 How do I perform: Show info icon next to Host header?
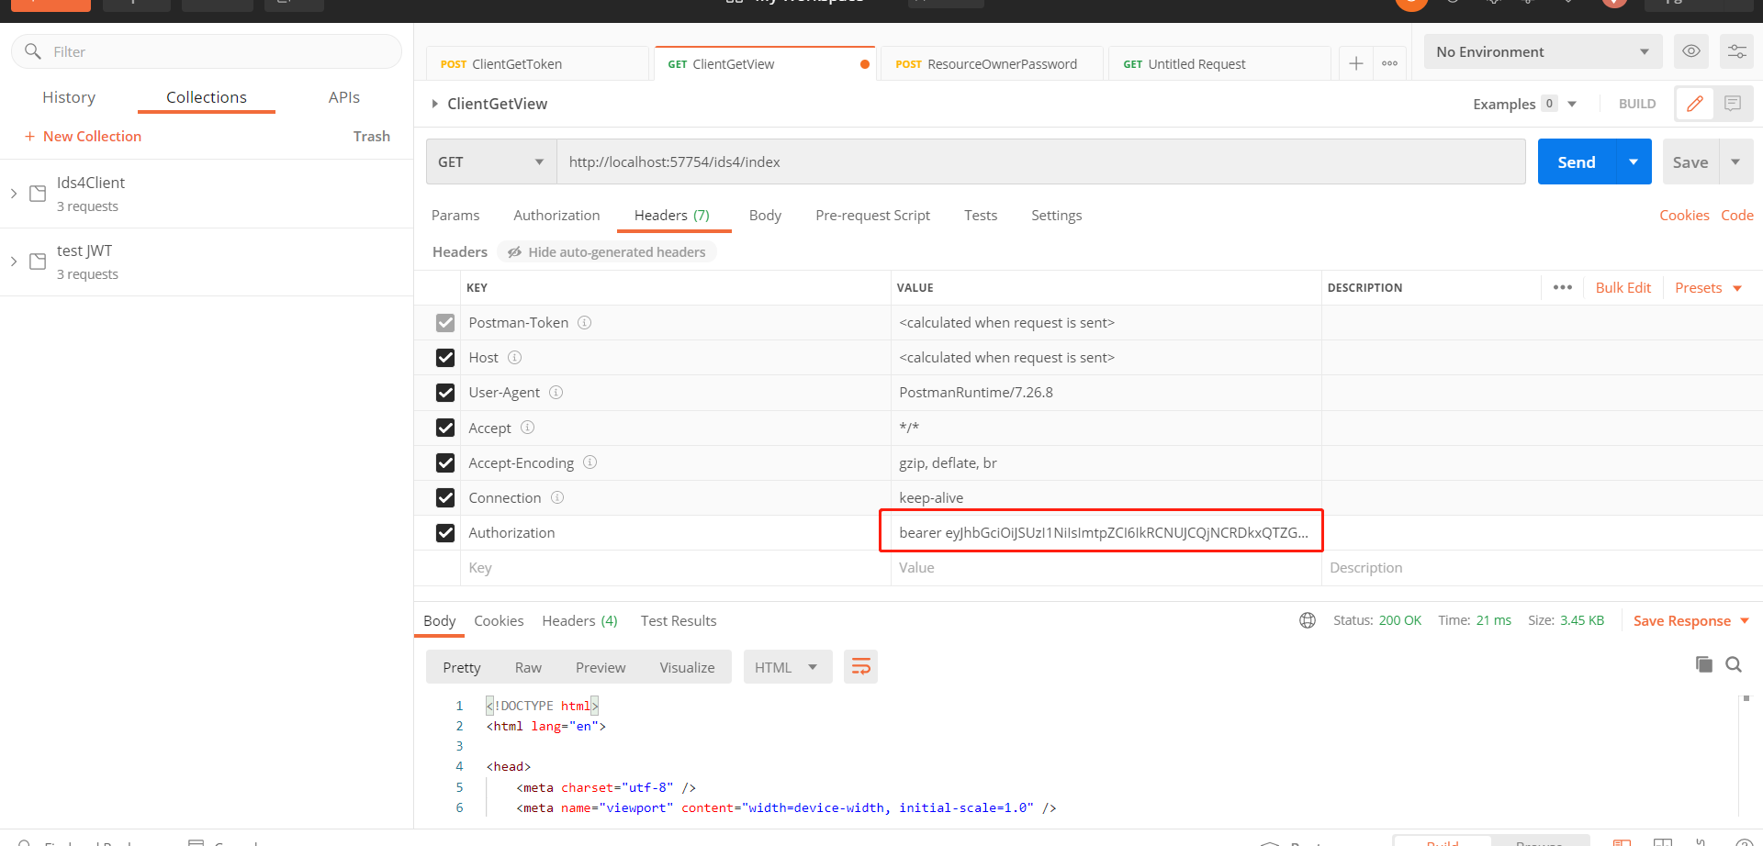coord(514,358)
